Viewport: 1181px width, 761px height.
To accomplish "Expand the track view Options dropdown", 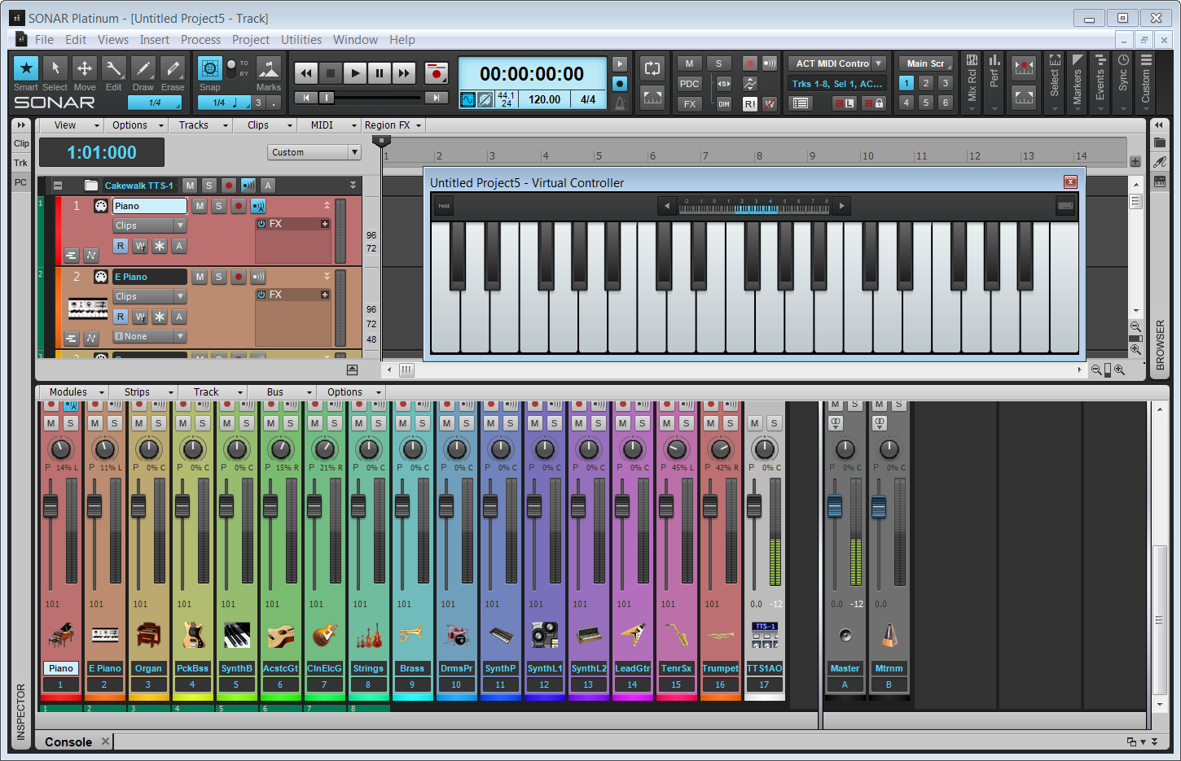I will 137,125.
